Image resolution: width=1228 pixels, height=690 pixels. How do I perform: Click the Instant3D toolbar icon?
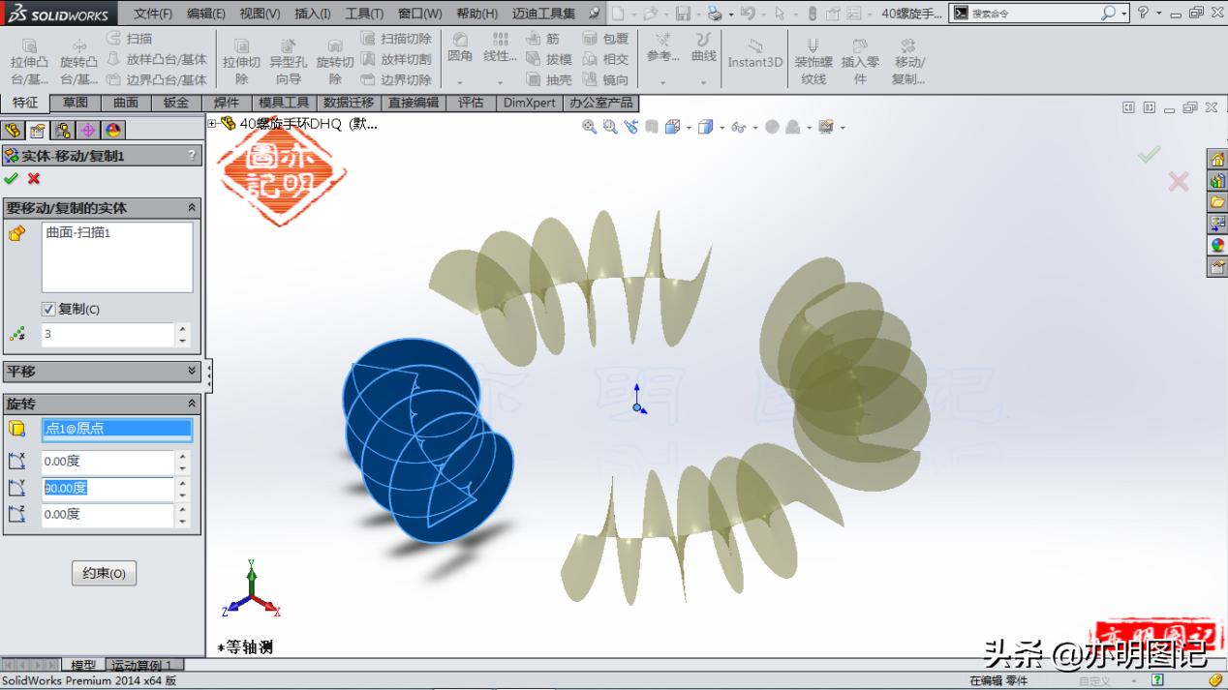point(755,58)
